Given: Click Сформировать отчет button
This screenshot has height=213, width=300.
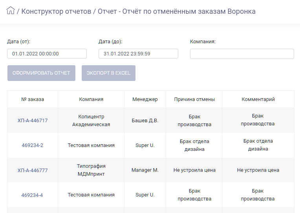Looking at the screenshot, I should tap(41, 73).
